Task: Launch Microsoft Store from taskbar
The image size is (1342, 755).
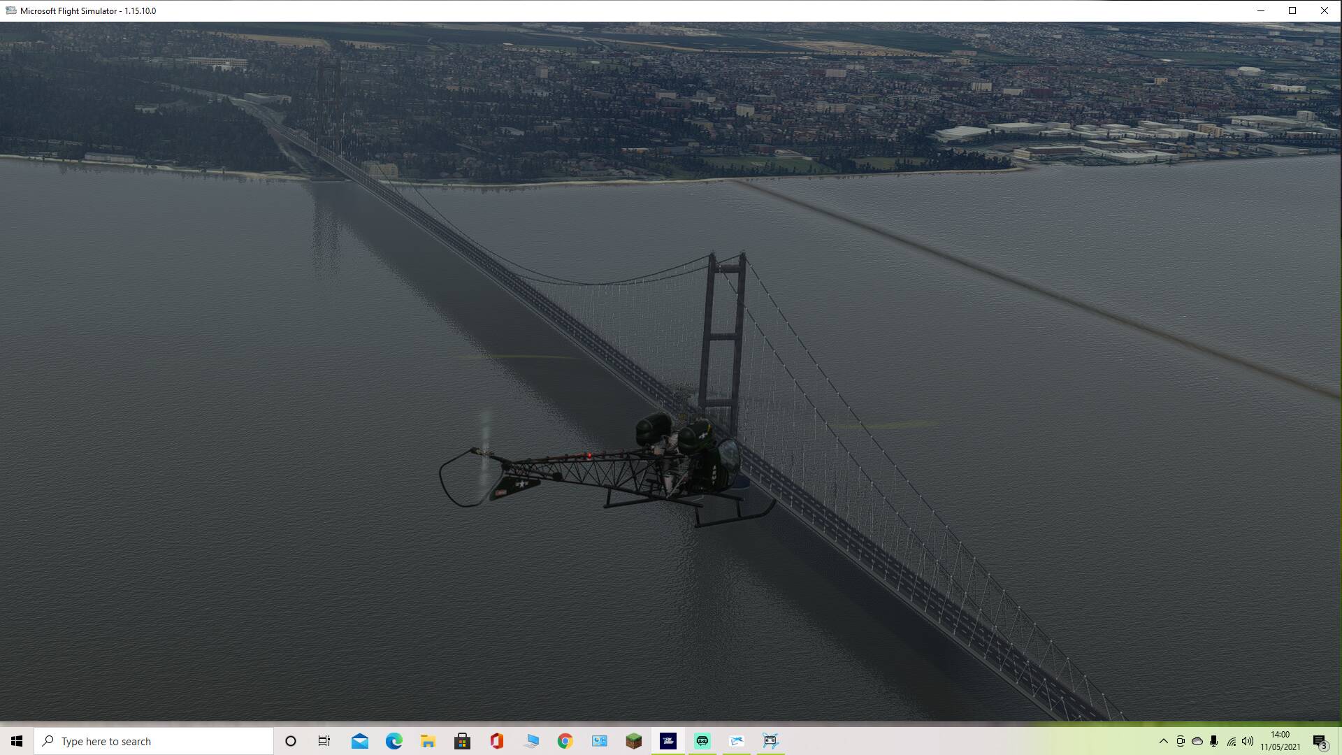Action: coord(462,741)
